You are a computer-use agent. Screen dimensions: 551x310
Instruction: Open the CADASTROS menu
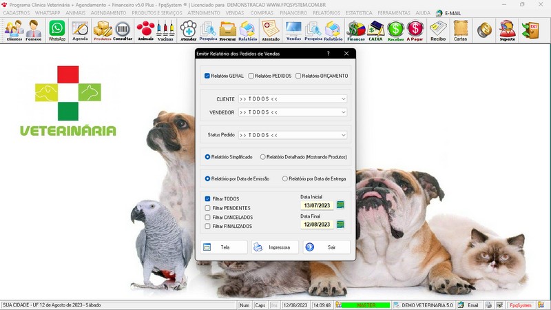click(16, 13)
